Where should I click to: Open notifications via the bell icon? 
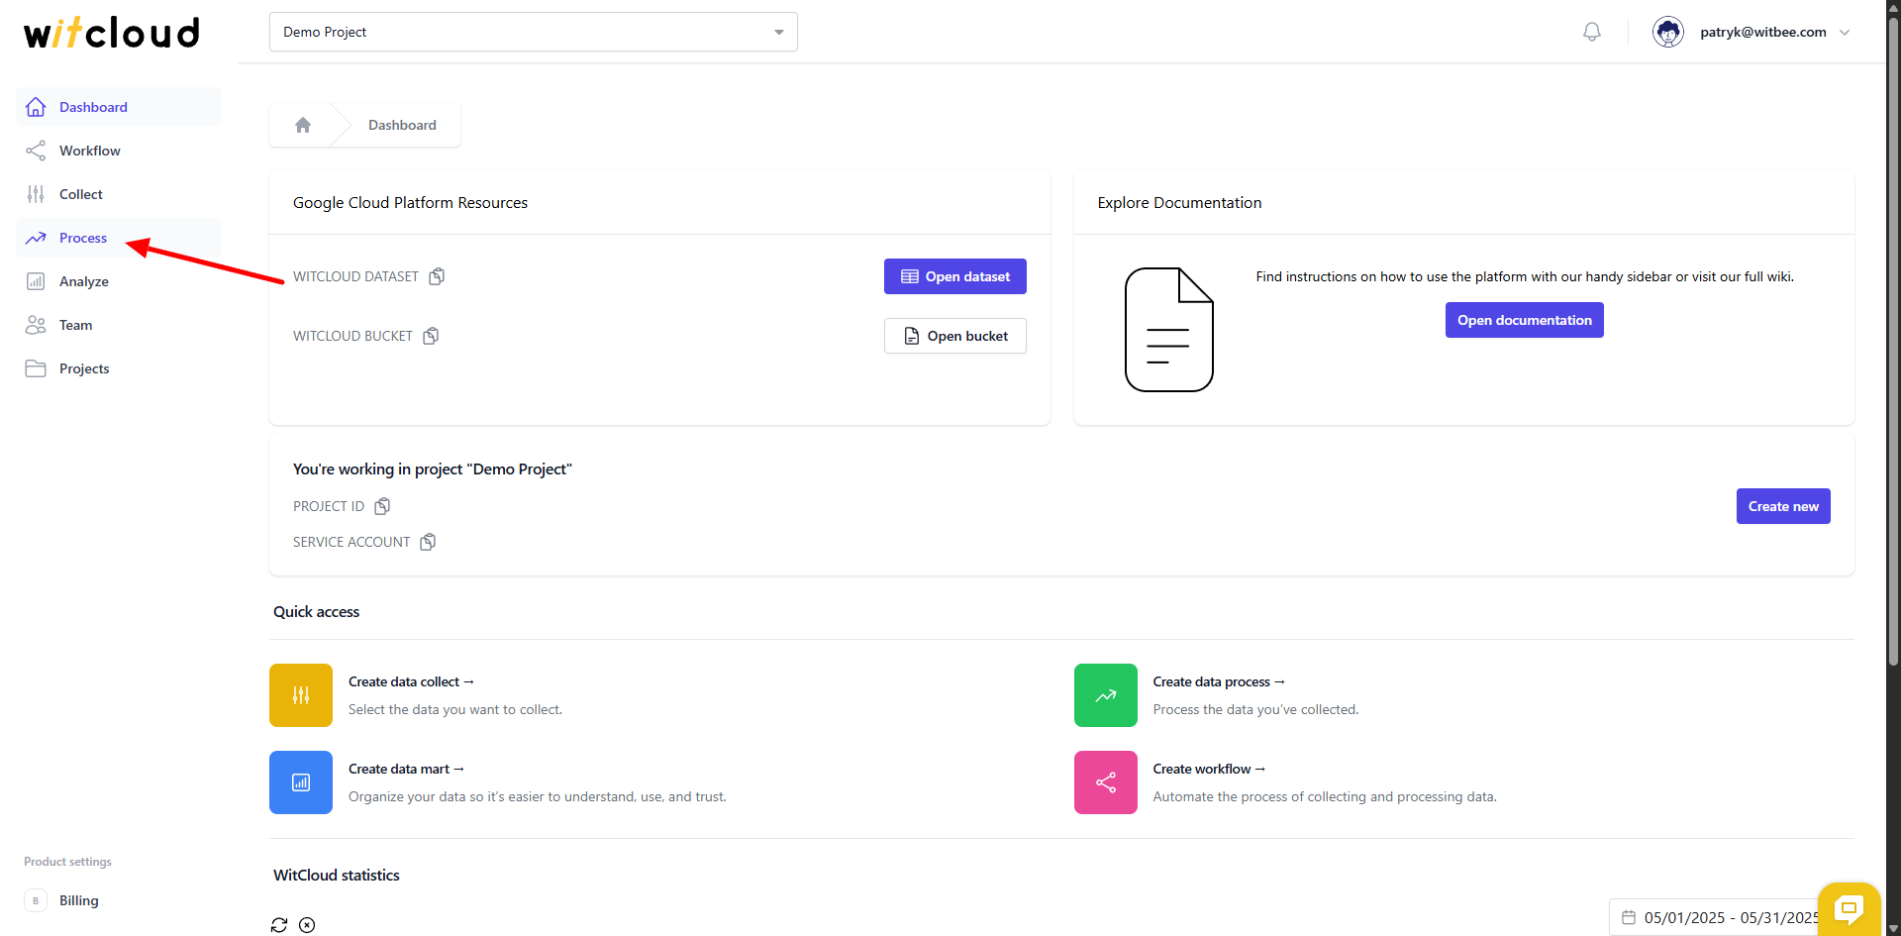1591,32
